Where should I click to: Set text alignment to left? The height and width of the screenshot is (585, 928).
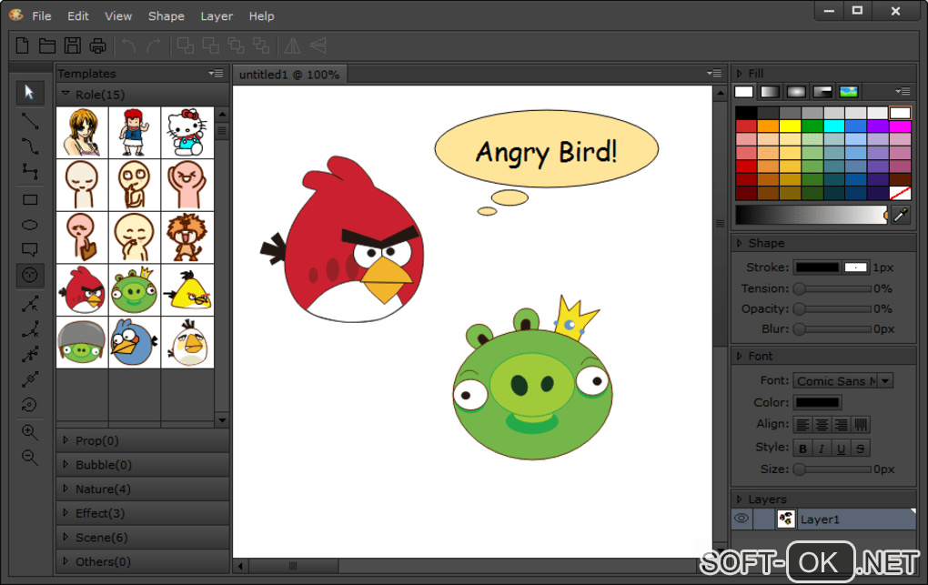pos(802,425)
